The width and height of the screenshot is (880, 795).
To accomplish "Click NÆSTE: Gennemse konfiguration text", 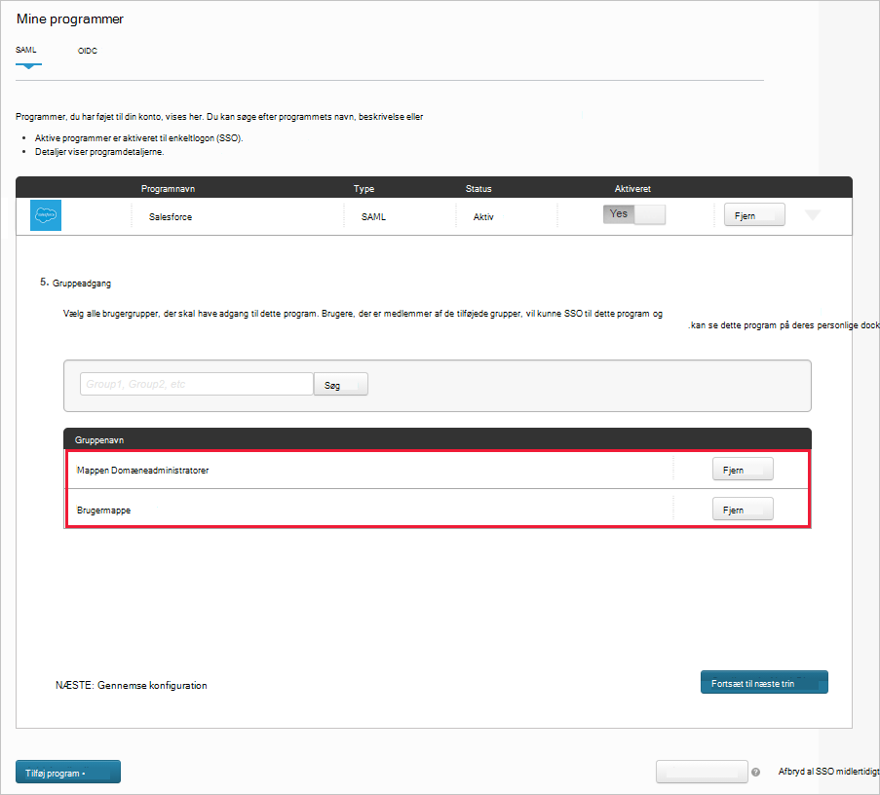I will tap(131, 685).
